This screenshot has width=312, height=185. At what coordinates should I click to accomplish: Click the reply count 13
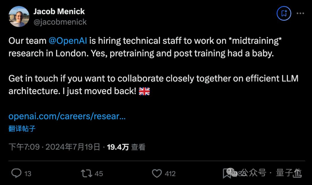[28, 173]
